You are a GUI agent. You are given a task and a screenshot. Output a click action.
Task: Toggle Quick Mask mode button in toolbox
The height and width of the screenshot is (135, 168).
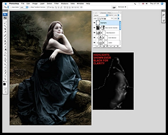tap(5, 88)
